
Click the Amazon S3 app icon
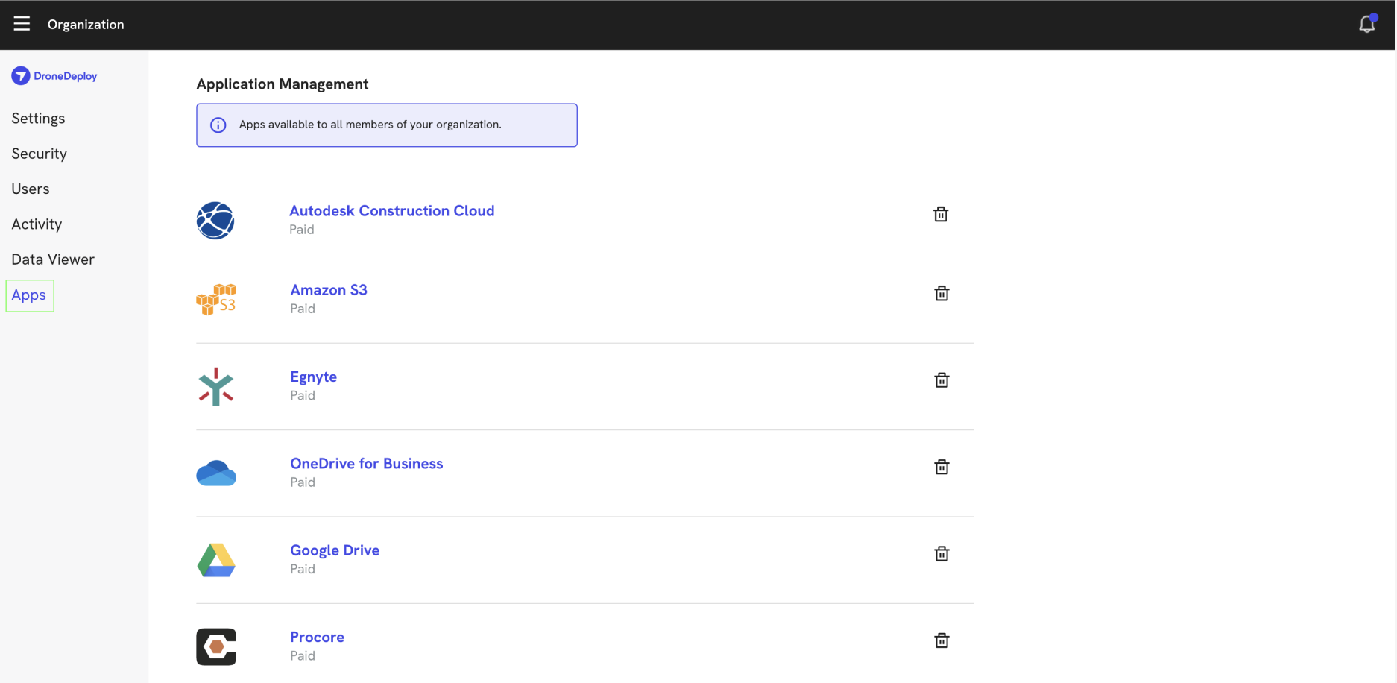pyautogui.click(x=215, y=299)
